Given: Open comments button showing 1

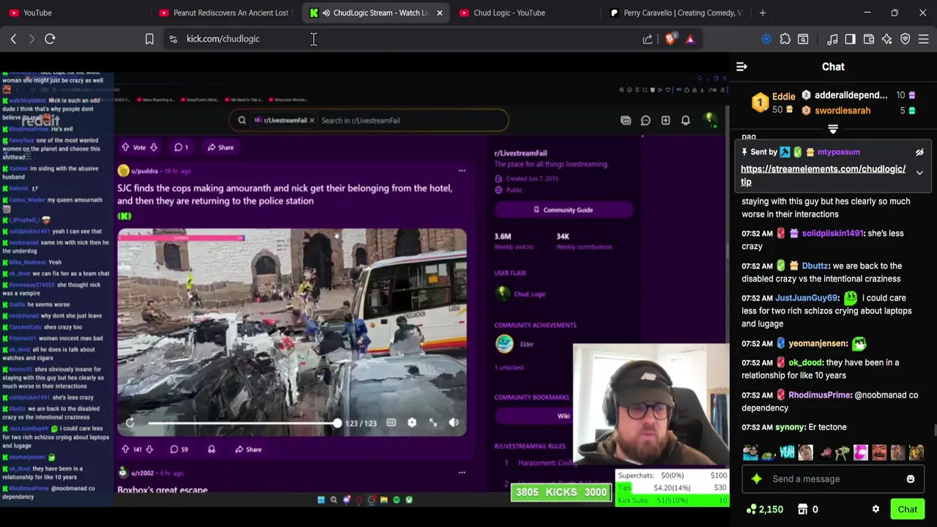Looking at the screenshot, I should click(x=181, y=147).
